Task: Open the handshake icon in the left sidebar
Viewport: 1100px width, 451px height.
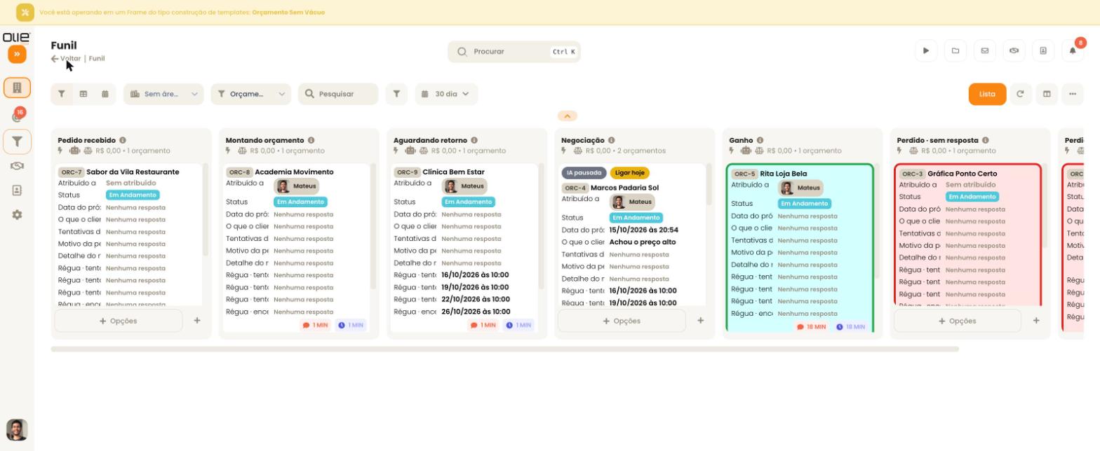Action: tap(17, 166)
